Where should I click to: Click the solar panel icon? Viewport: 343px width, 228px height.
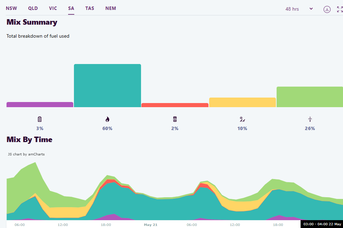tap(242, 119)
